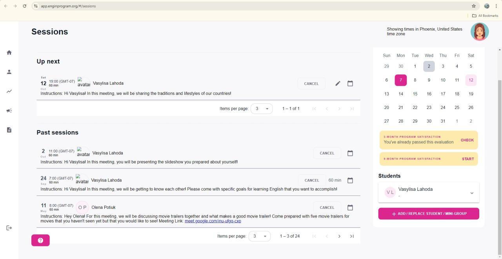The width and height of the screenshot is (502, 259).
Task: Open the profile icon in sidebar
Action: tap(9, 72)
